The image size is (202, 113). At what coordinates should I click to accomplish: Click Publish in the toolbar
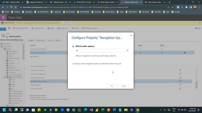[x=51, y=28]
